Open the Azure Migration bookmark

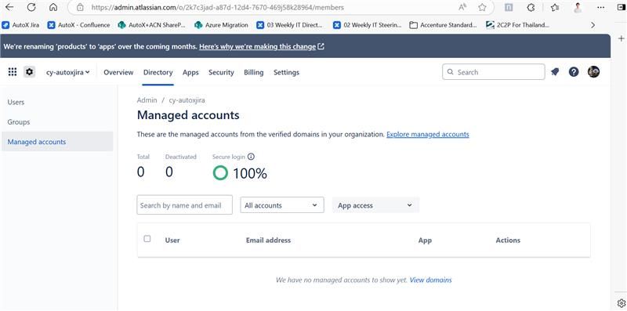[221, 25]
